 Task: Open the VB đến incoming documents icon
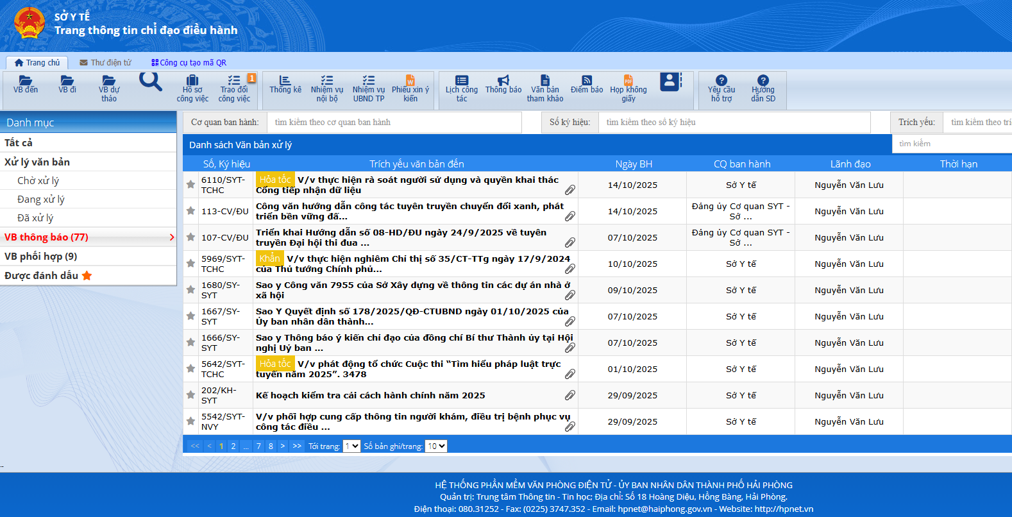26,85
